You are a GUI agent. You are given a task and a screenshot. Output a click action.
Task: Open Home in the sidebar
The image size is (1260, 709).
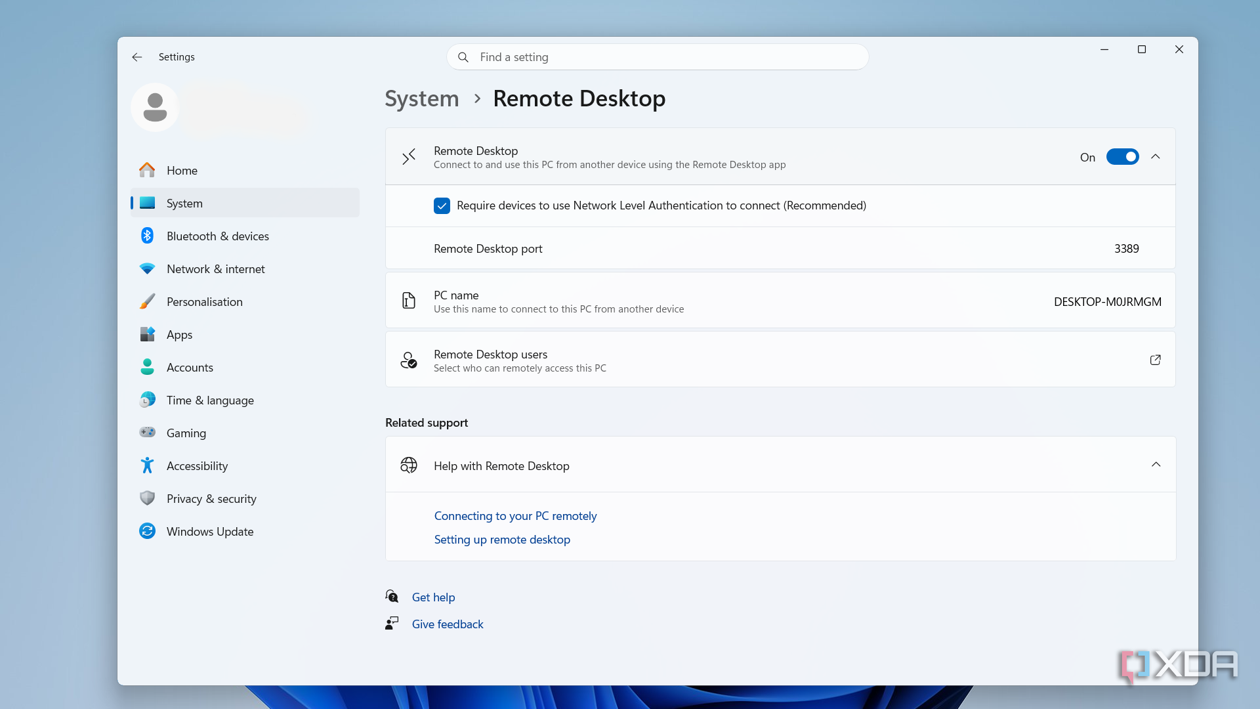(x=245, y=170)
